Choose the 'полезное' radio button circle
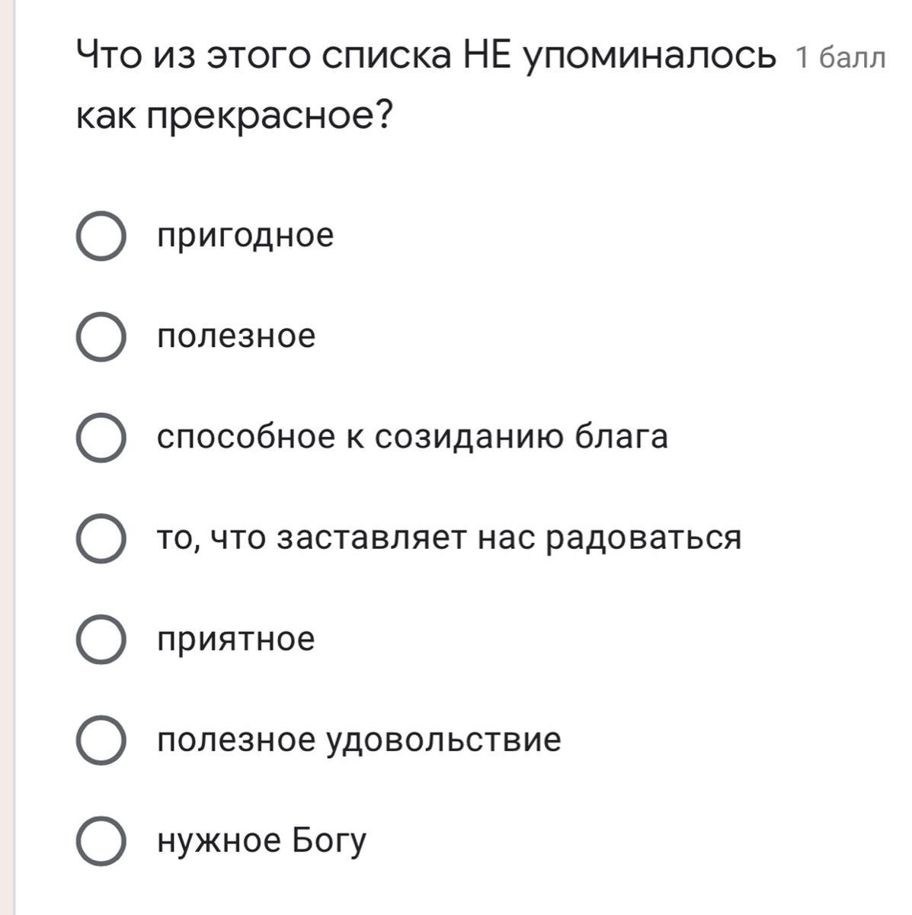The width and height of the screenshot is (912, 915). point(101,337)
